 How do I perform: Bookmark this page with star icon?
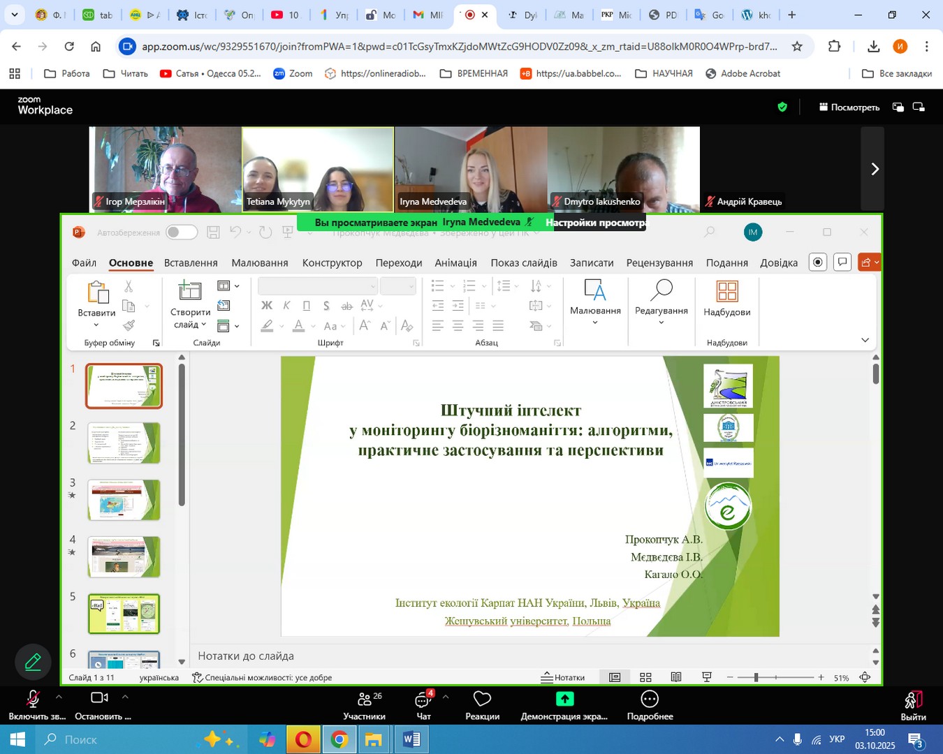[797, 47]
